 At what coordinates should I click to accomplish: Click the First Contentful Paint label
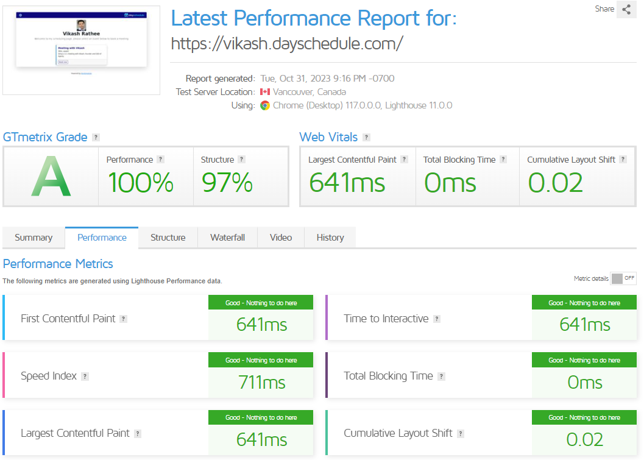68,319
